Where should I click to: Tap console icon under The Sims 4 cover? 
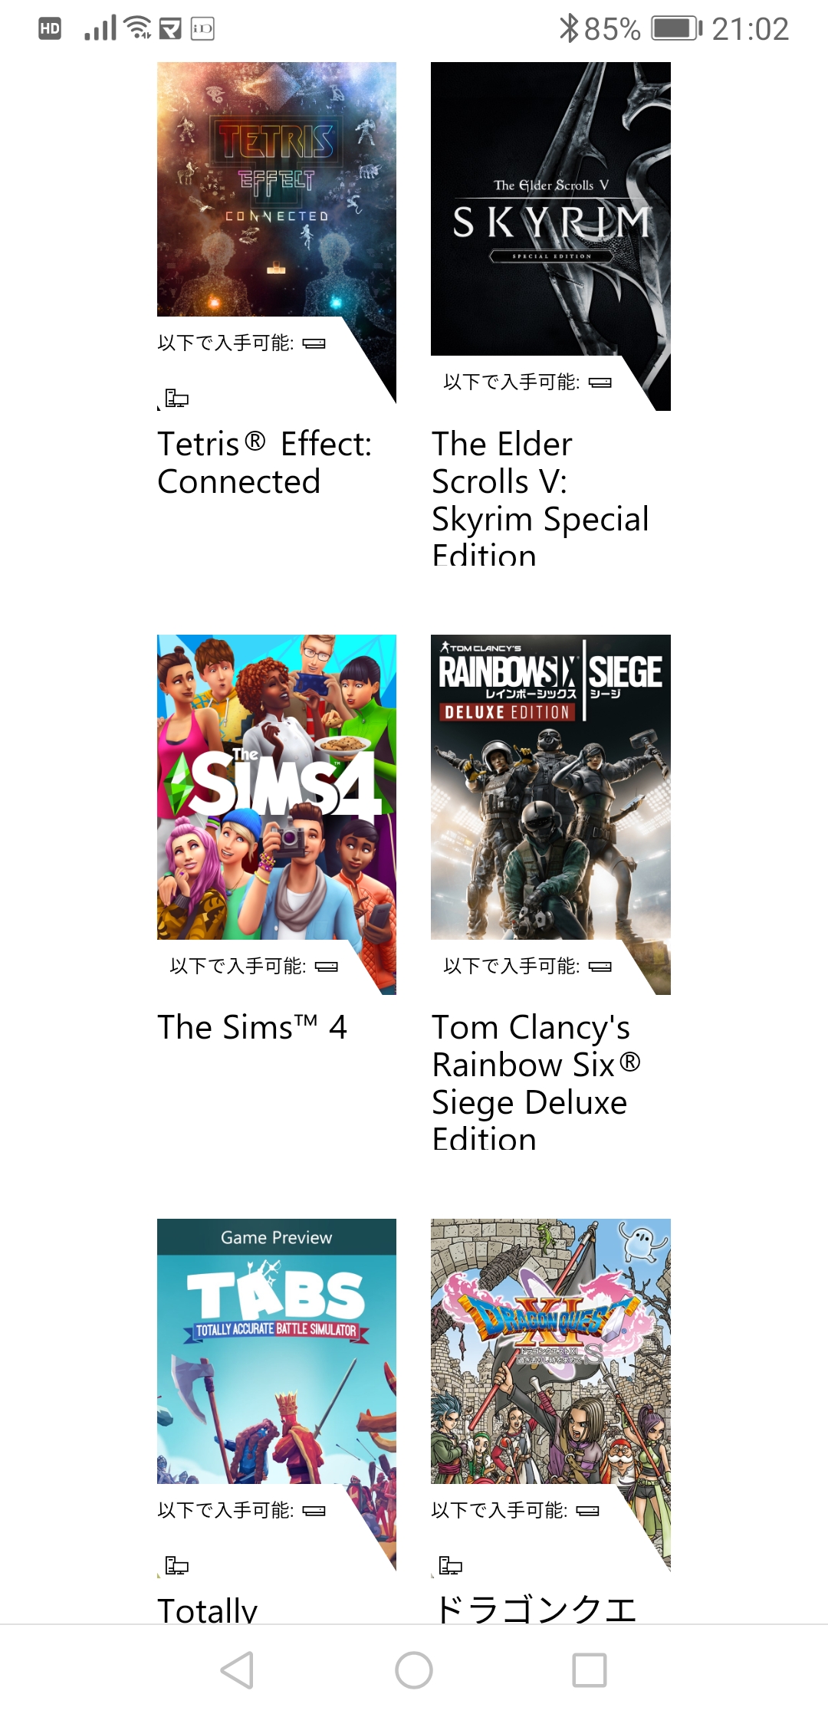coord(326,967)
